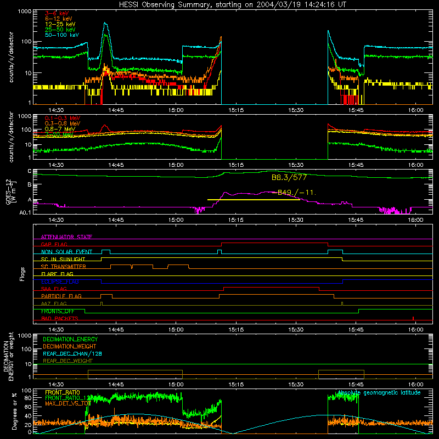Click the yellow flare duration bar in GOES plot
Screen dimensions: 439x439
(254, 200)
